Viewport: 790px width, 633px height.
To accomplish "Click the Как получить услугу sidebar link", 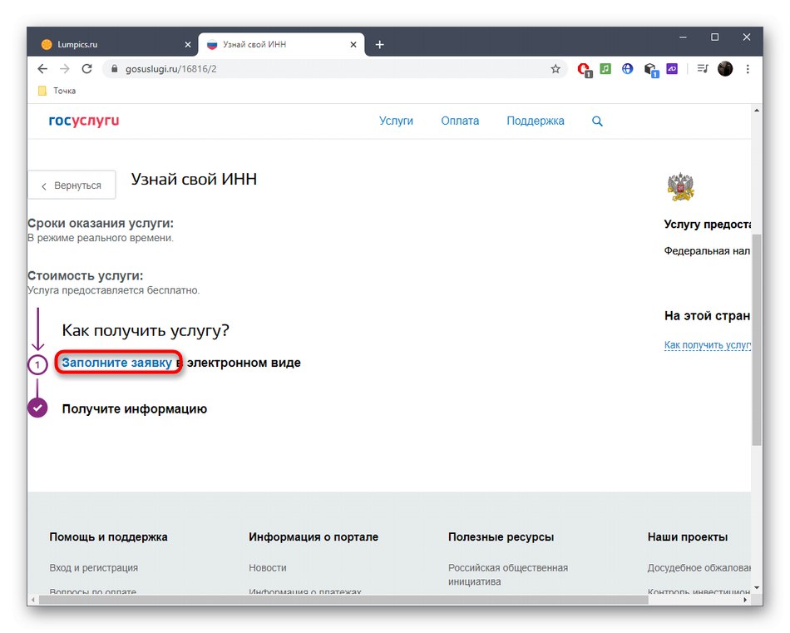I will [x=708, y=344].
